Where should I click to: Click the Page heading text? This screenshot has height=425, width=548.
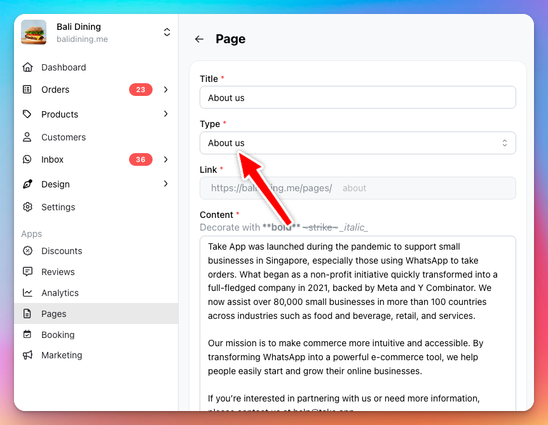point(230,39)
